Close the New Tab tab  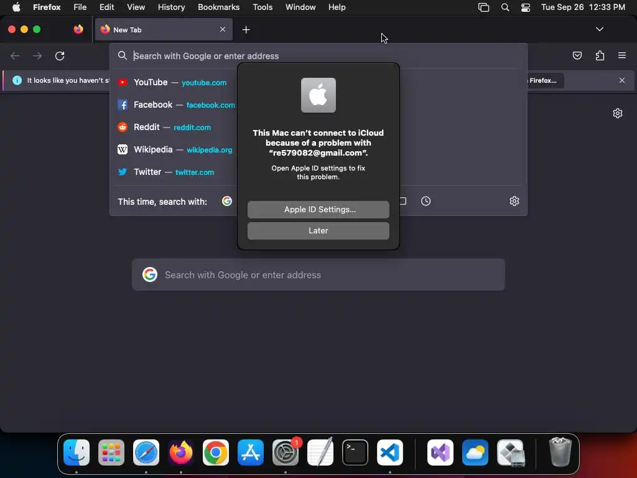(x=223, y=29)
